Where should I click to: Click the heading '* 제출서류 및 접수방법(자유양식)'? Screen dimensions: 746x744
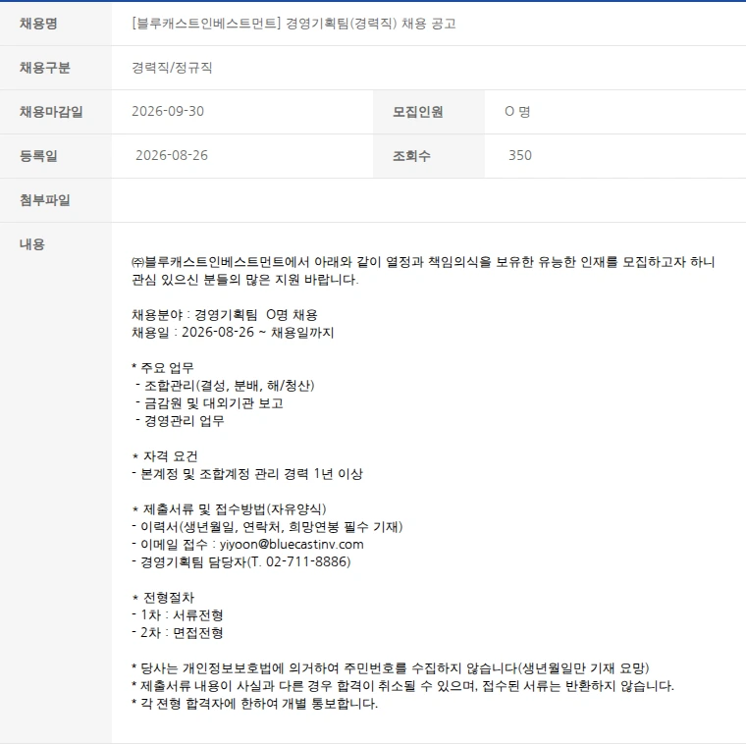pos(229,509)
